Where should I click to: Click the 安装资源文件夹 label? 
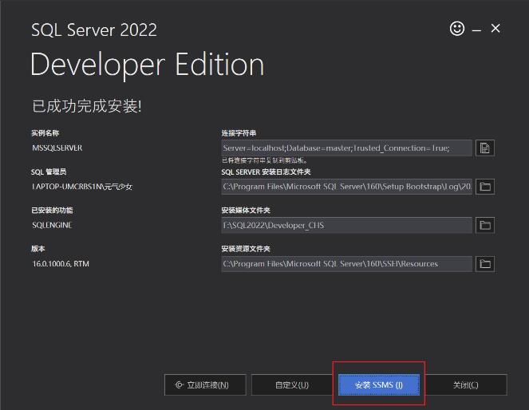click(x=246, y=249)
